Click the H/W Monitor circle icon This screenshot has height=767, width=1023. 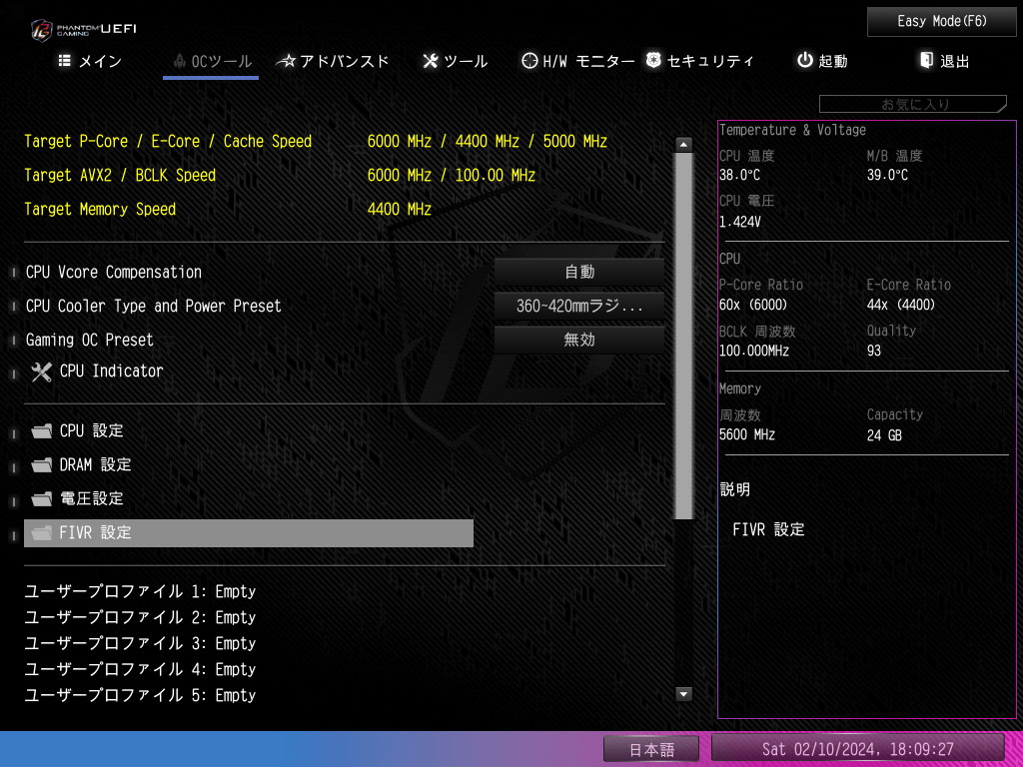point(529,61)
